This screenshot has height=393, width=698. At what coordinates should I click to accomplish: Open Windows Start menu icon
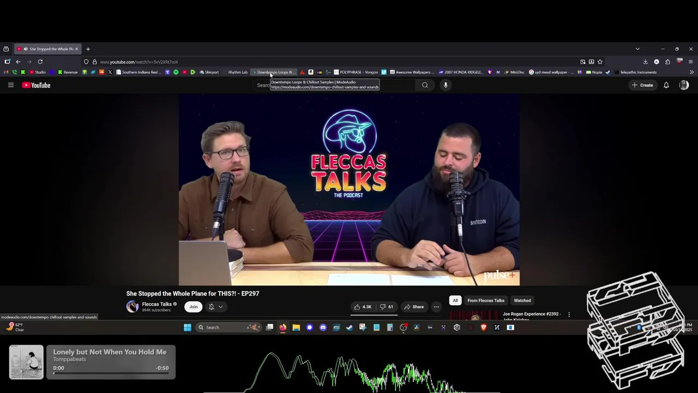tap(188, 327)
